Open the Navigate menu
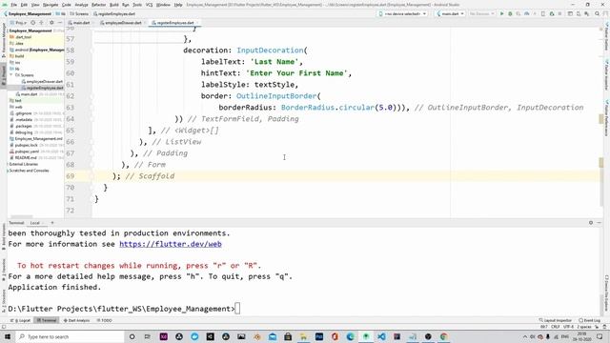 51,5
